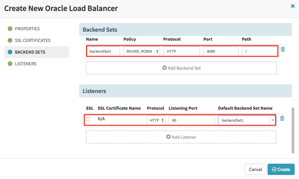
Task: Delete the backendSet1 row with trash icon
Action: pyautogui.click(x=283, y=49)
